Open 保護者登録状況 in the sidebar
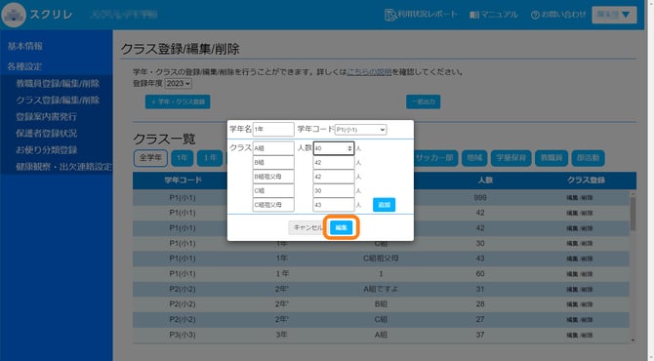This screenshot has width=654, height=361. point(46,134)
